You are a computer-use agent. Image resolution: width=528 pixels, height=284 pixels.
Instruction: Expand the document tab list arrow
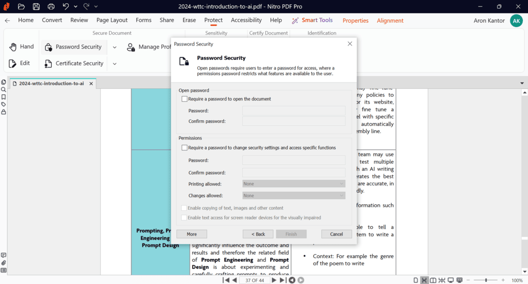pos(522,83)
